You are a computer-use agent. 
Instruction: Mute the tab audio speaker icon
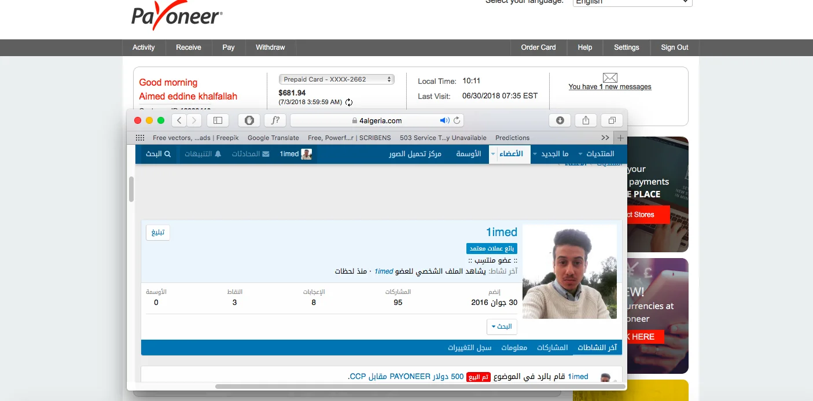click(x=444, y=120)
